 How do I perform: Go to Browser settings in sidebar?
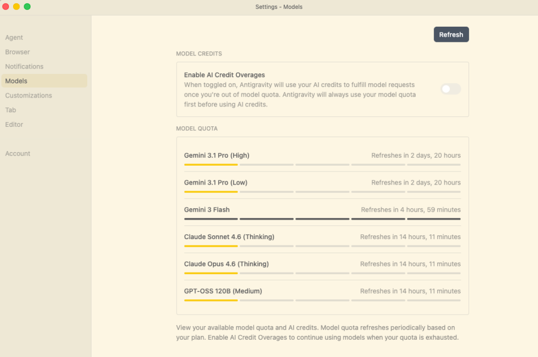[17, 52]
